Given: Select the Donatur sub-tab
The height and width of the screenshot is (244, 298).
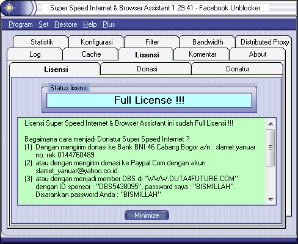Looking at the screenshot, I should pos(238,69).
